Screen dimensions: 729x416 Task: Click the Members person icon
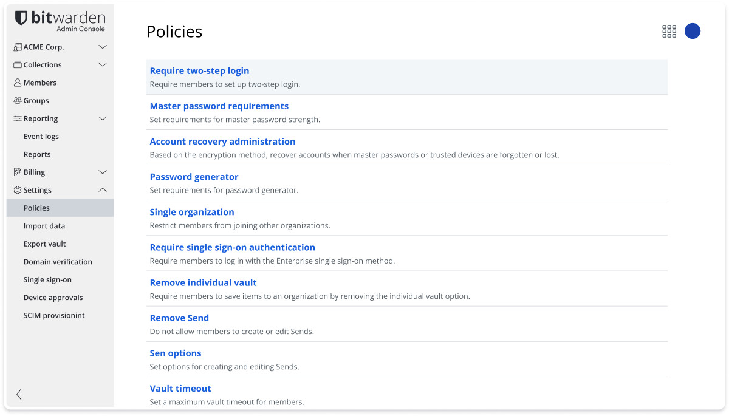click(x=18, y=83)
